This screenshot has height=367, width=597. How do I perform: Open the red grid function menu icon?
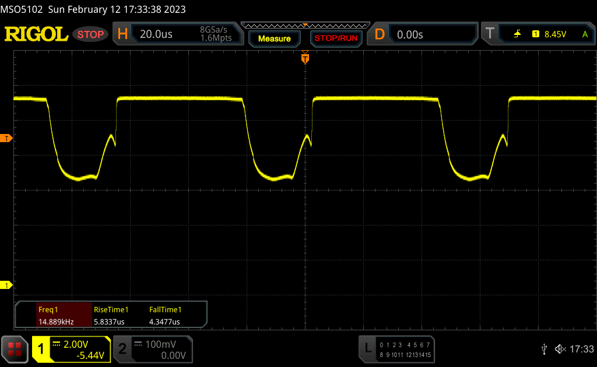tap(15, 349)
